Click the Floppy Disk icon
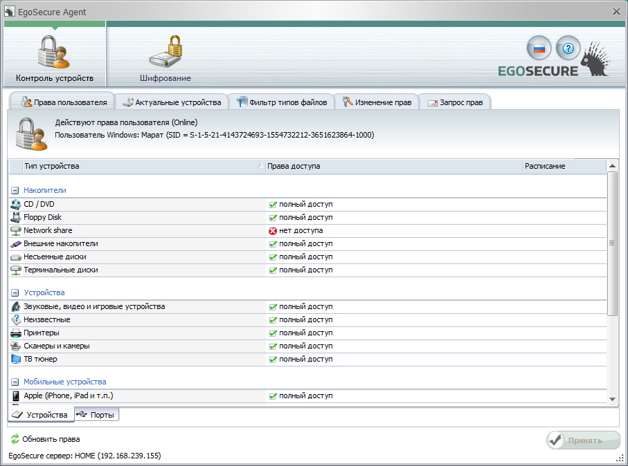Screen dimensions: 628x466 16,218
